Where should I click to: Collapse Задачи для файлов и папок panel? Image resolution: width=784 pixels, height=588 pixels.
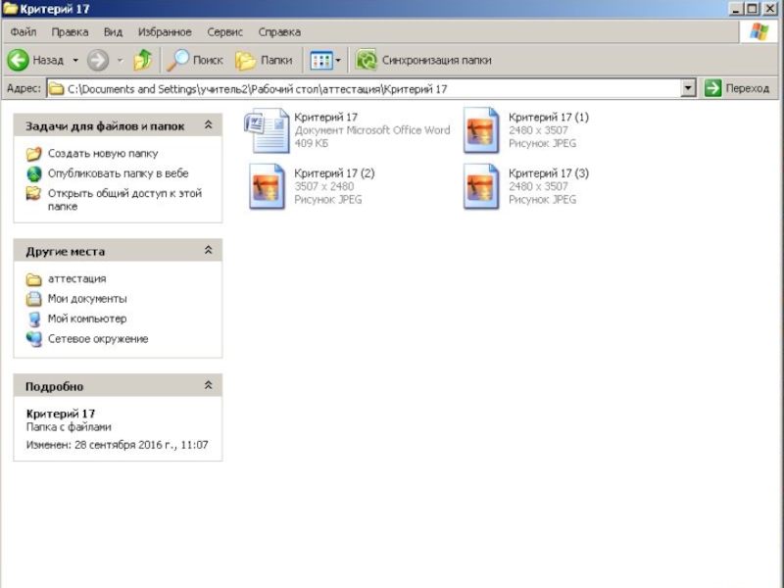(x=209, y=125)
